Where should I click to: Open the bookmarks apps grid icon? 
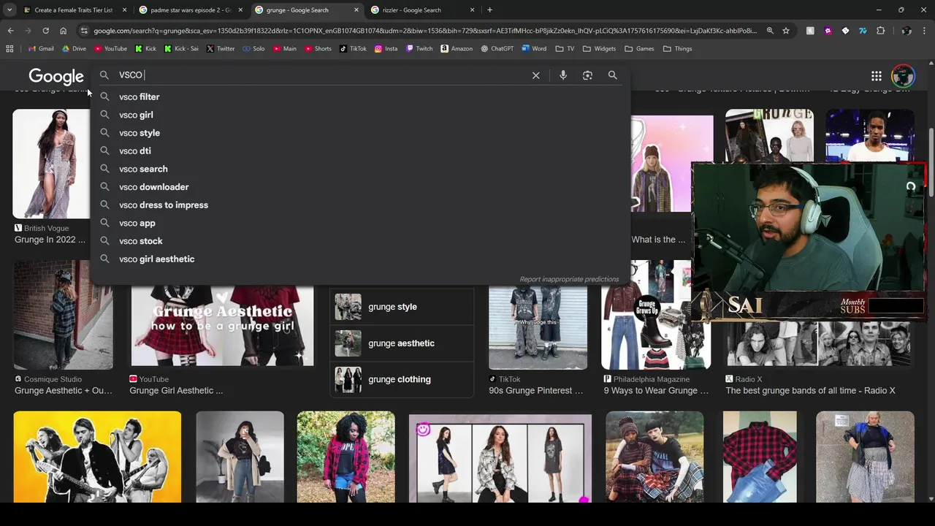(x=9, y=49)
